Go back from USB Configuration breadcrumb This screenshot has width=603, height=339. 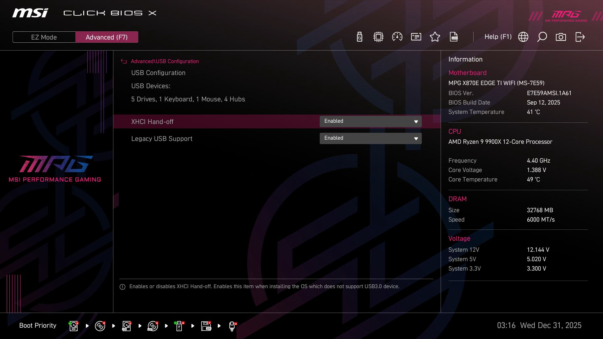[123, 61]
